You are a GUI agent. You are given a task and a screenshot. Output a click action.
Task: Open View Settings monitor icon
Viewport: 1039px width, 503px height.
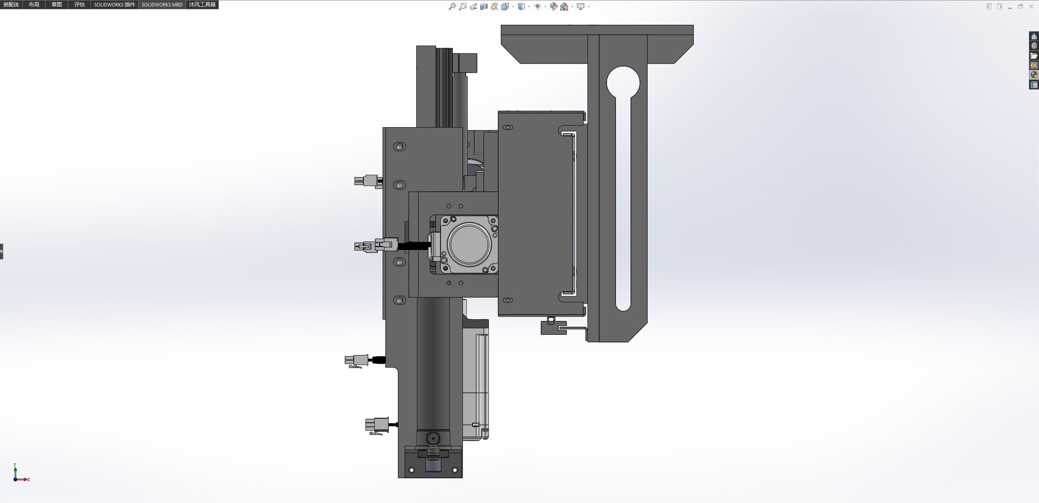coord(581,6)
